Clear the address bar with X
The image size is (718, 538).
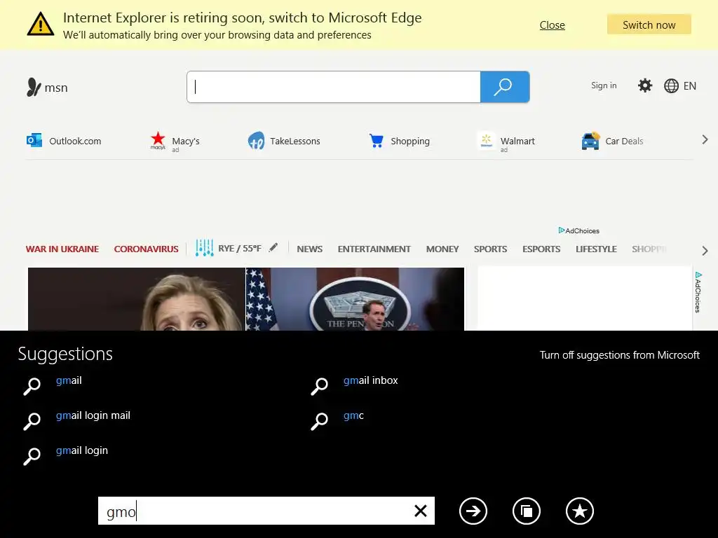[x=421, y=511]
